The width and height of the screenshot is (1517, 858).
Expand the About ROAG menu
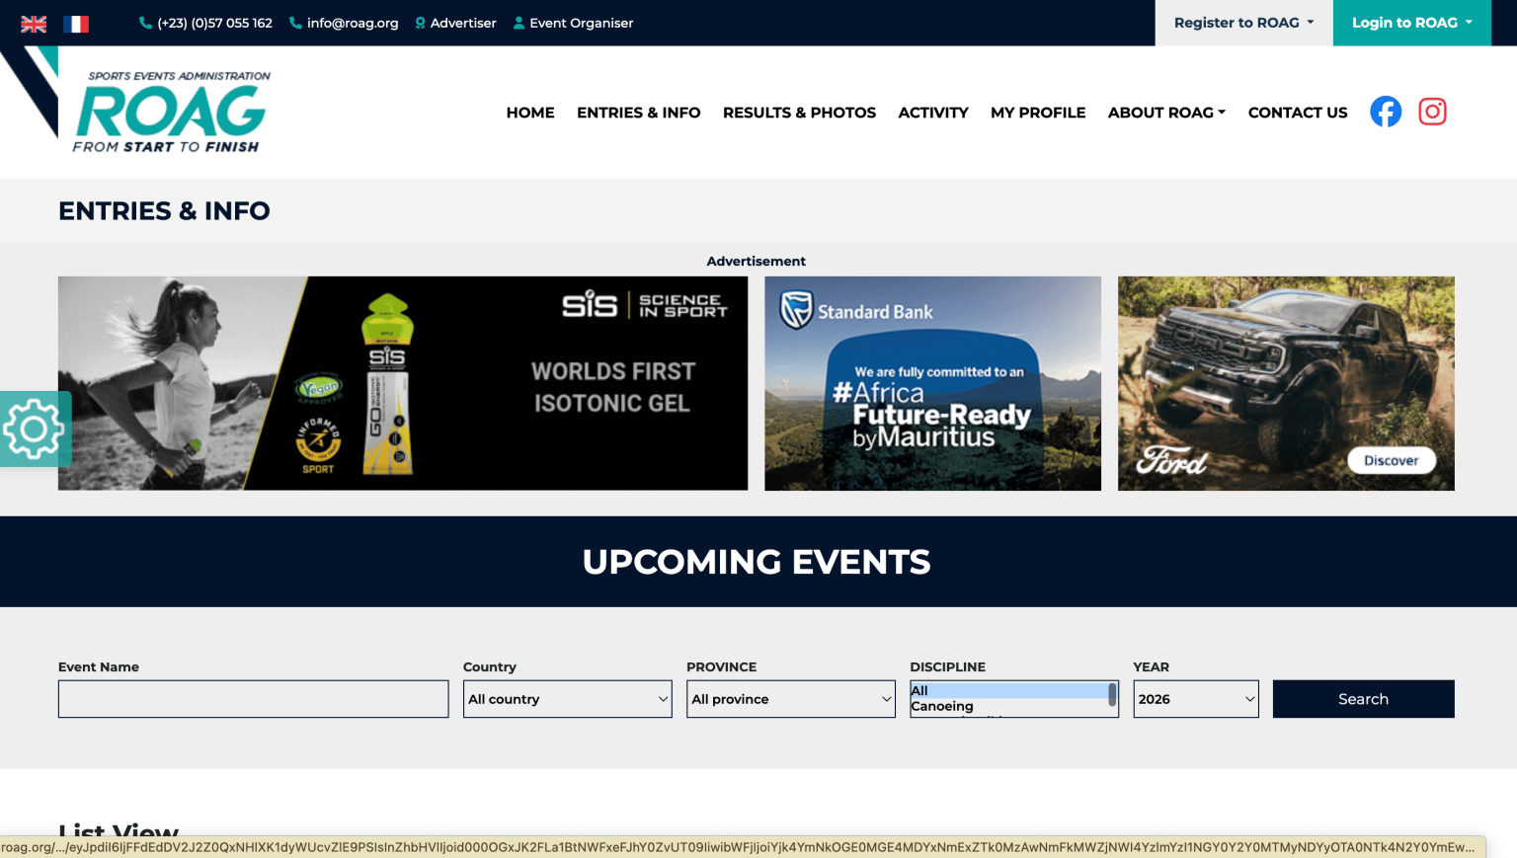click(1166, 113)
